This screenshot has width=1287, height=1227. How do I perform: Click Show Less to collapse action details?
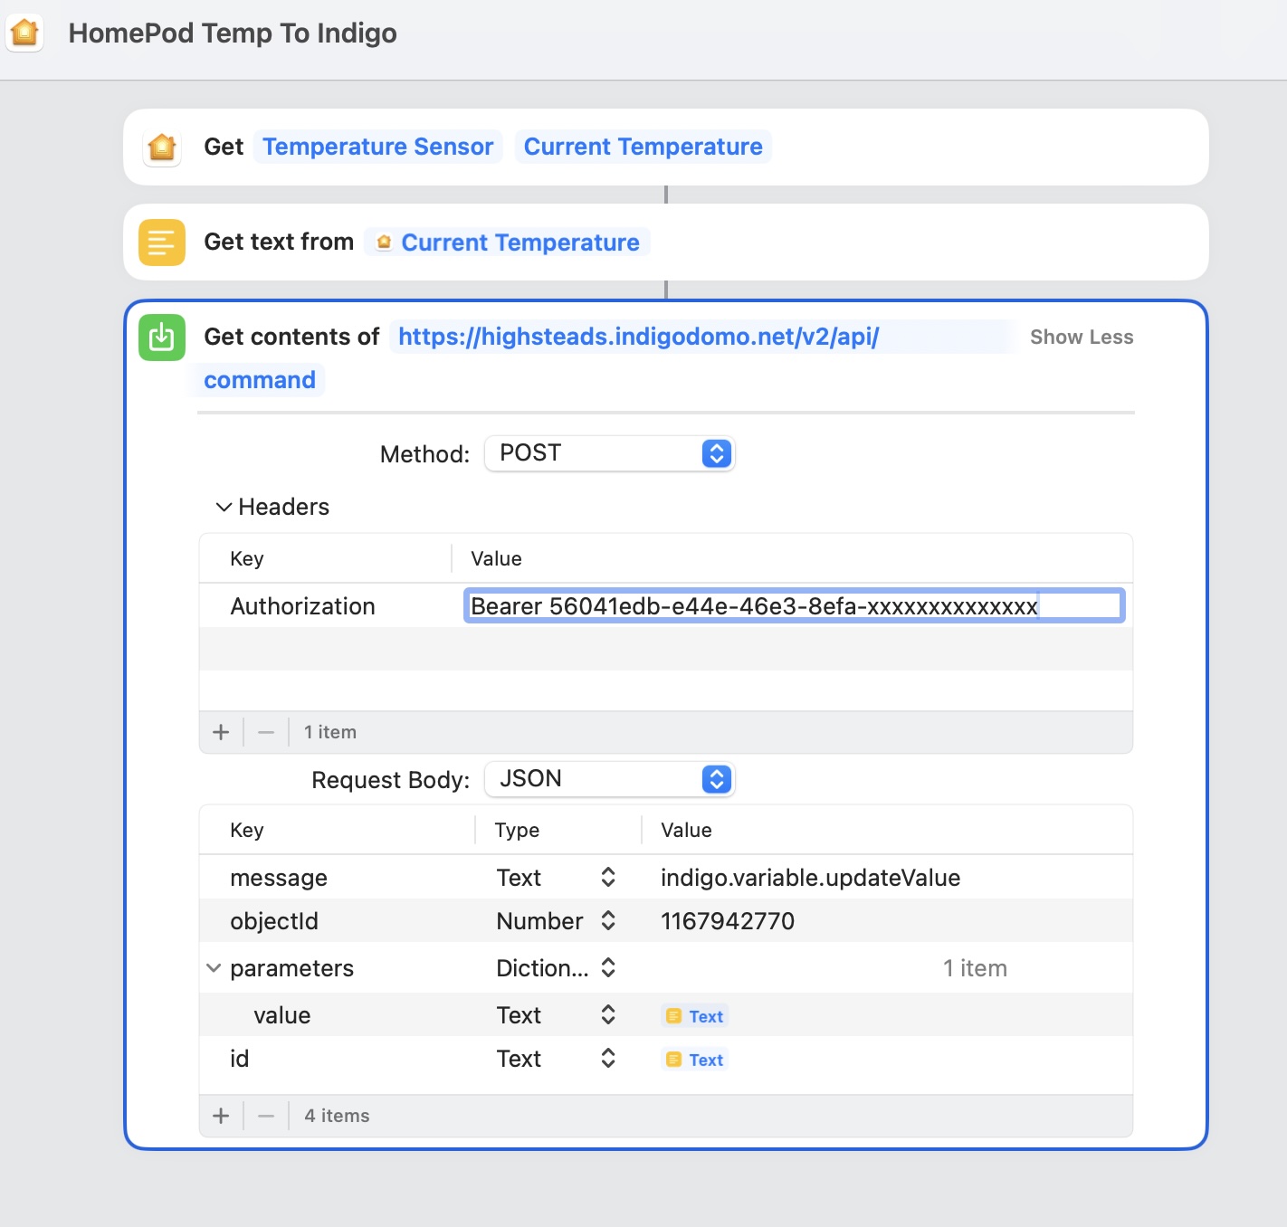pyautogui.click(x=1082, y=337)
